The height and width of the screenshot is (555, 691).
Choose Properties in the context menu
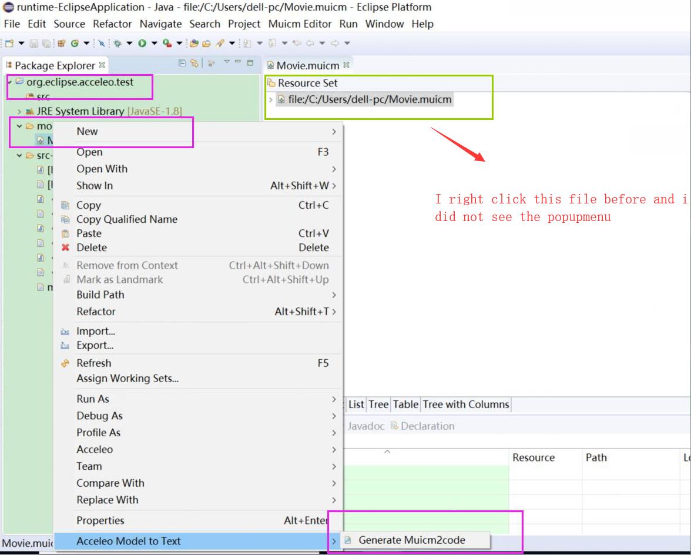(x=198, y=521)
